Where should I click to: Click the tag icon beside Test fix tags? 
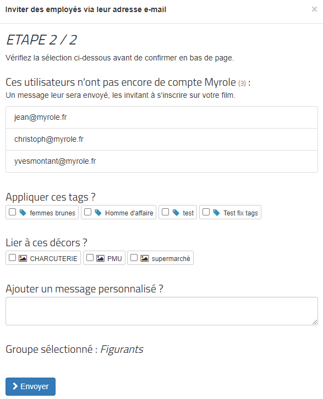[x=216, y=213]
